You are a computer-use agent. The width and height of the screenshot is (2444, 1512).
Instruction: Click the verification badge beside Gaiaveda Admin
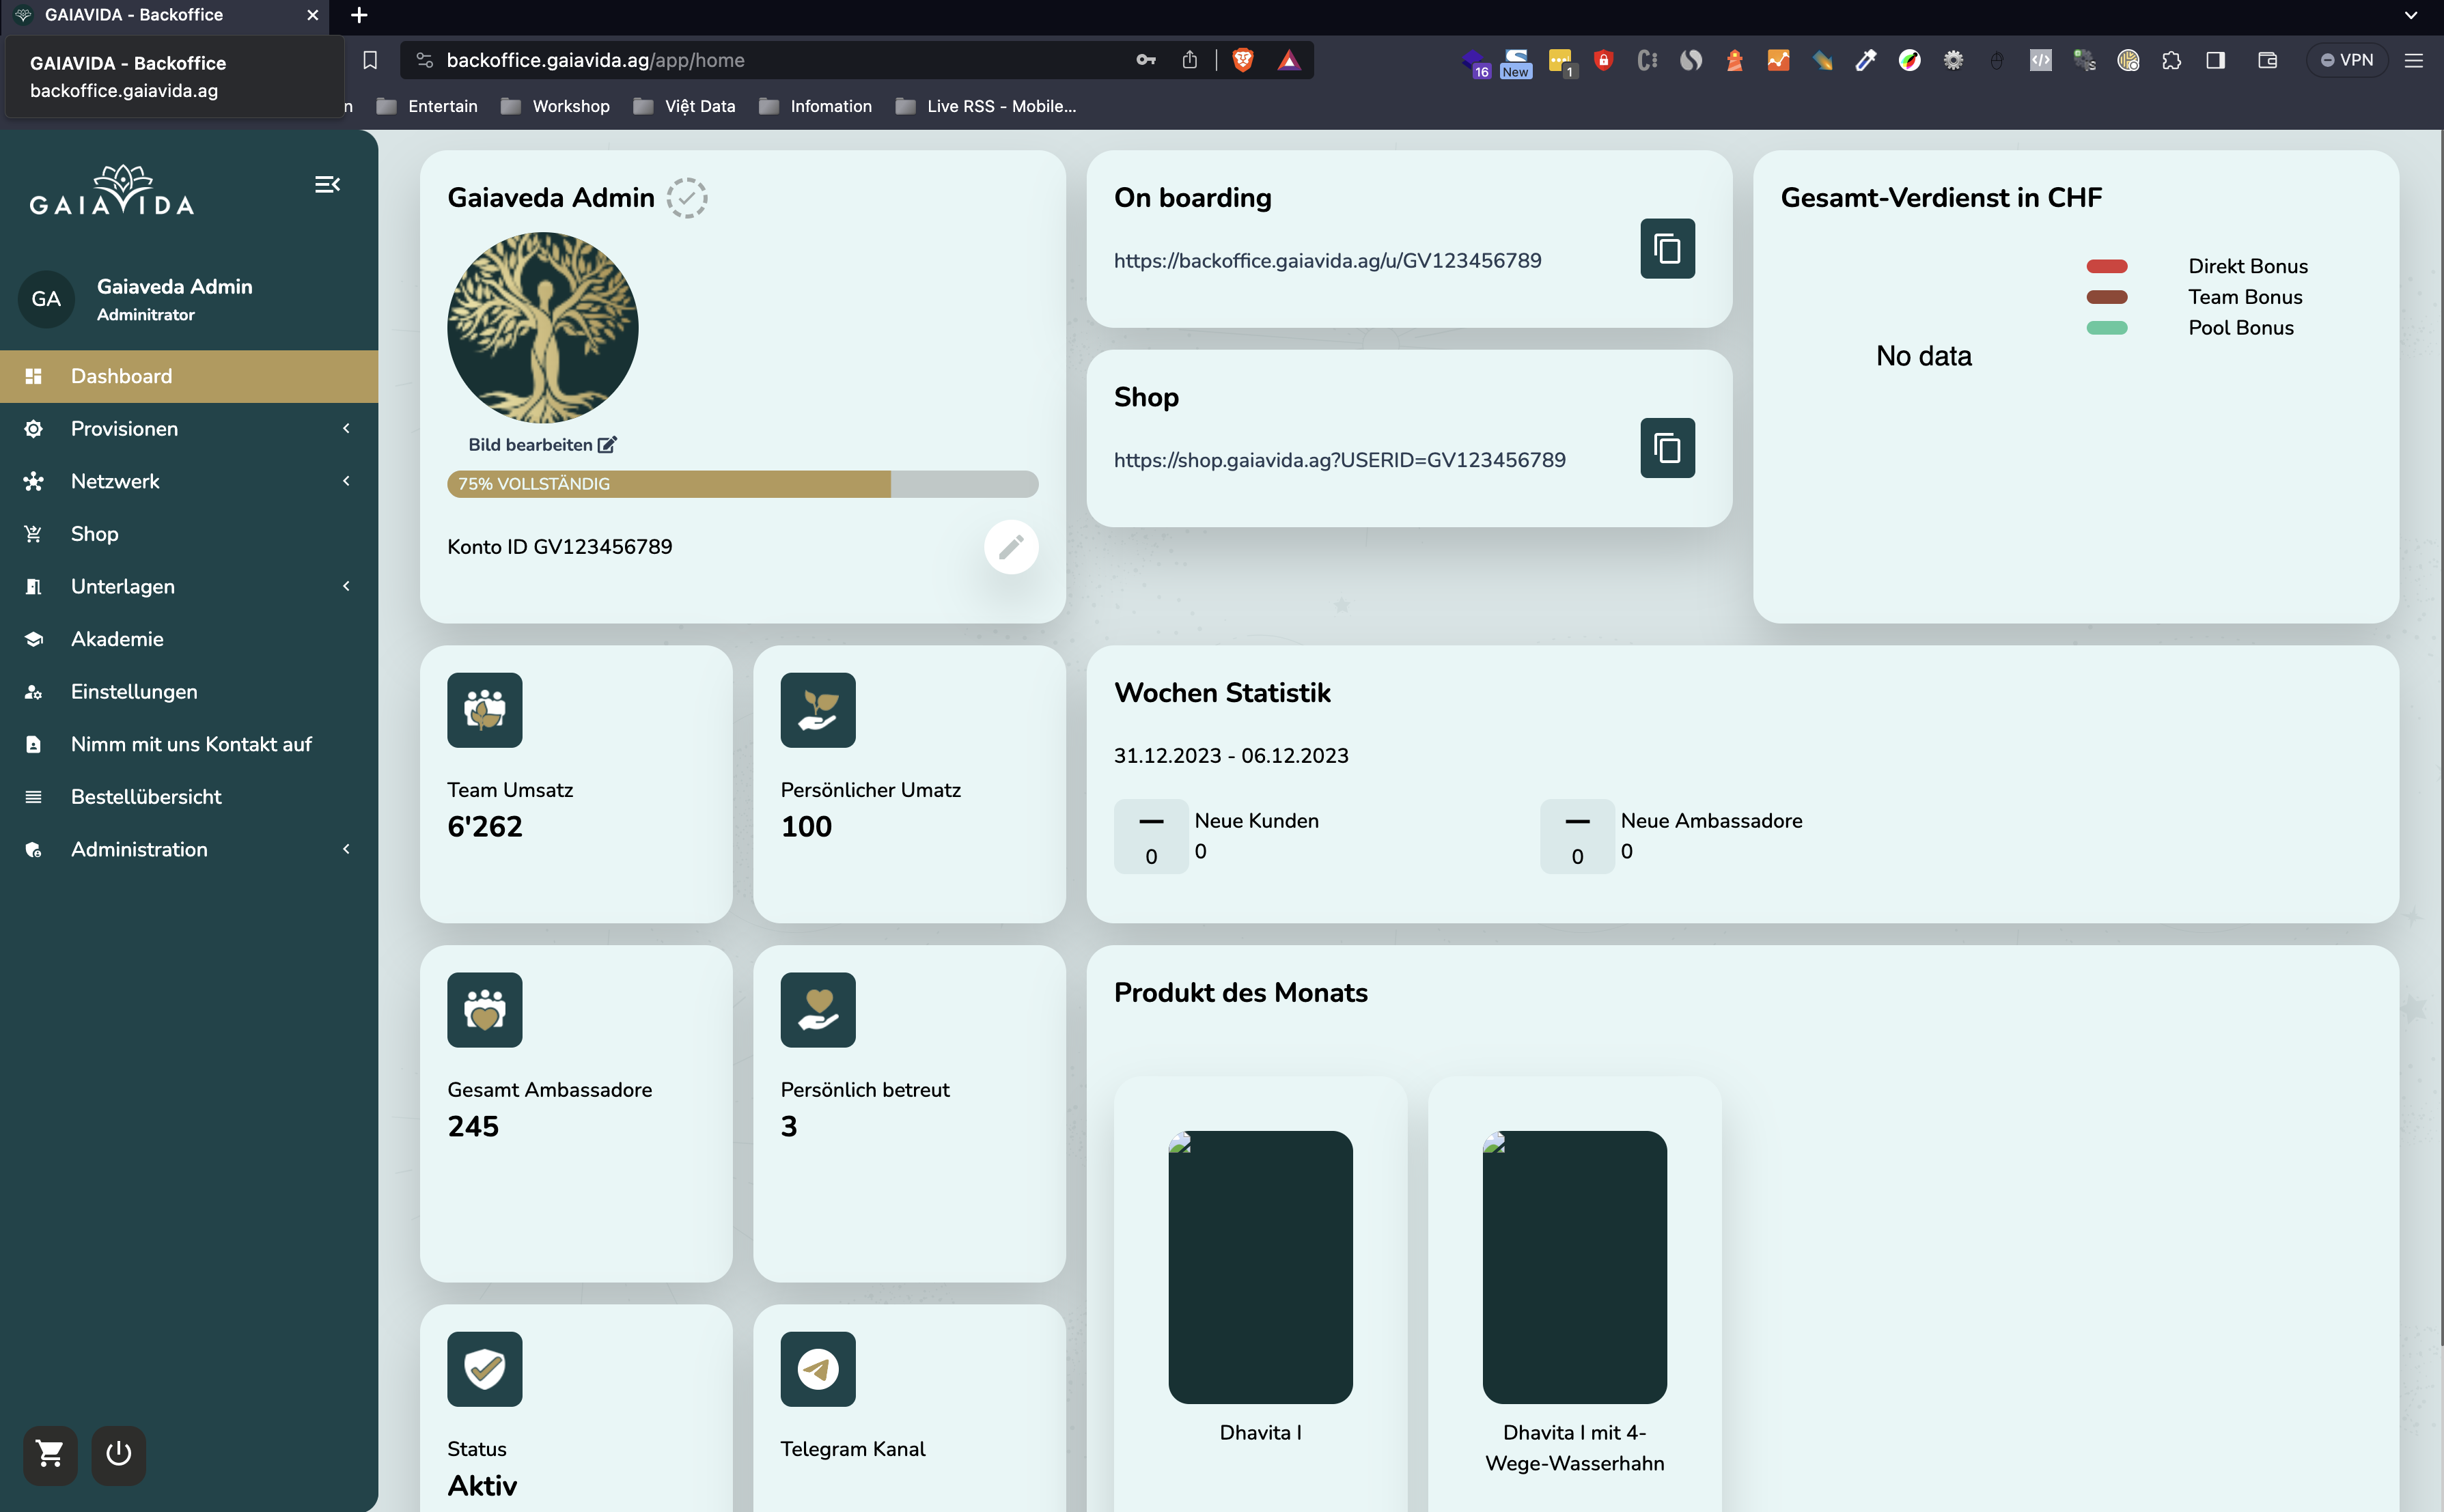coord(687,197)
